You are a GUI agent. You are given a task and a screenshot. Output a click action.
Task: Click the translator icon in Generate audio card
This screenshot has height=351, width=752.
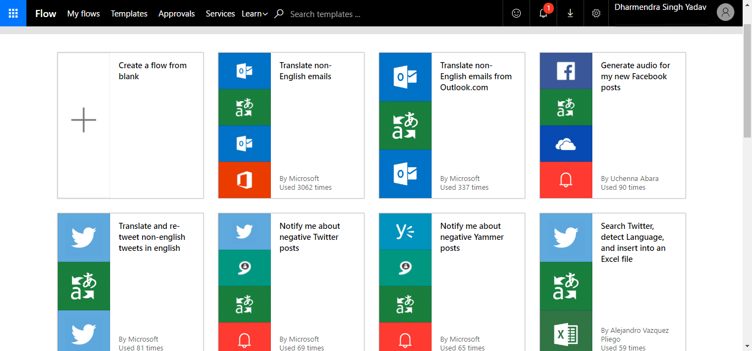[x=566, y=107]
